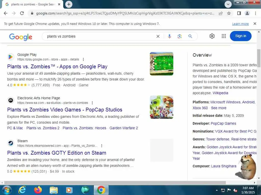The image size is (261, 195).
Task: Click the muted volume tray icon
Action: click(x=235, y=190)
